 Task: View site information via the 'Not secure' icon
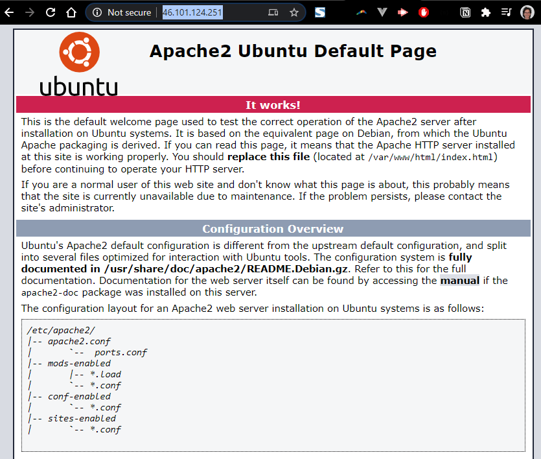pos(97,13)
